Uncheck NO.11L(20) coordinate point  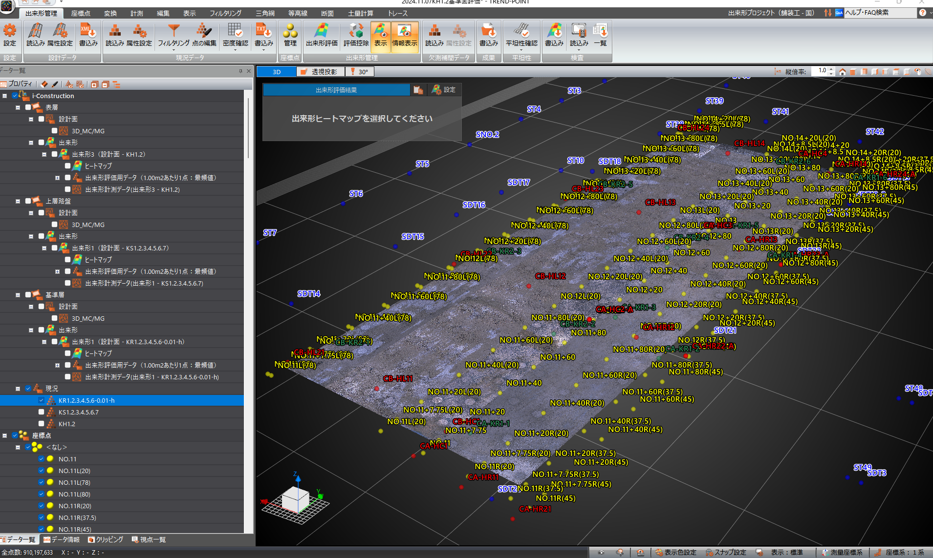(41, 471)
